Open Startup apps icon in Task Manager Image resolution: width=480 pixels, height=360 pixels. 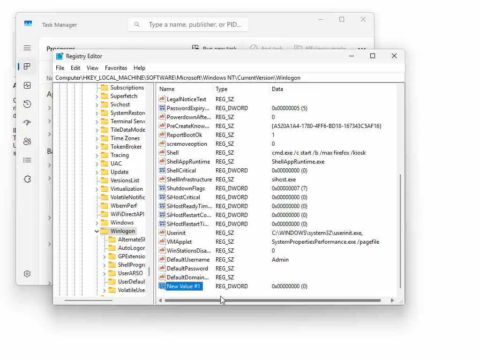(x=27, y=123)
